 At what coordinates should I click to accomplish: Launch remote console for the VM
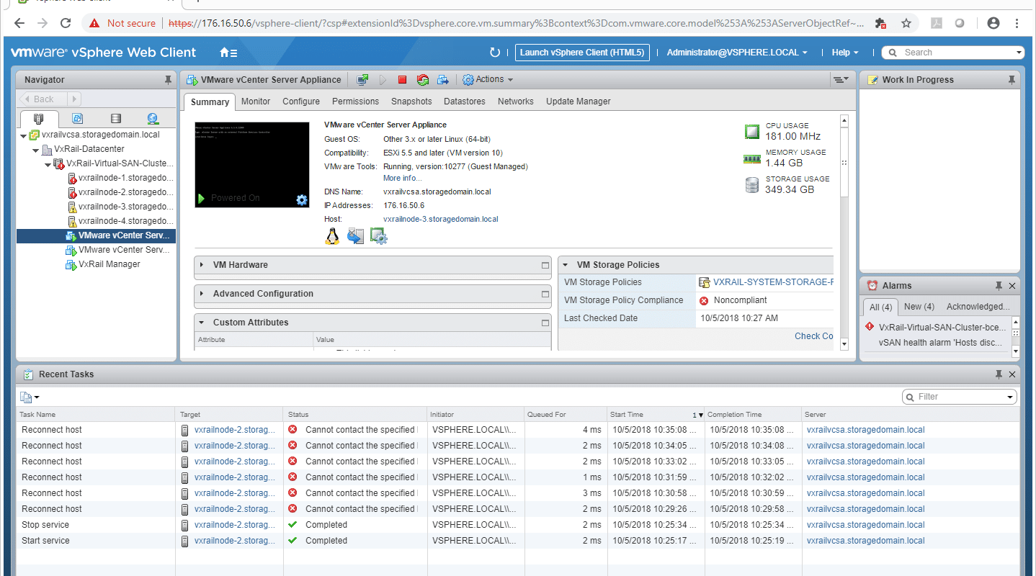point(362,80)
